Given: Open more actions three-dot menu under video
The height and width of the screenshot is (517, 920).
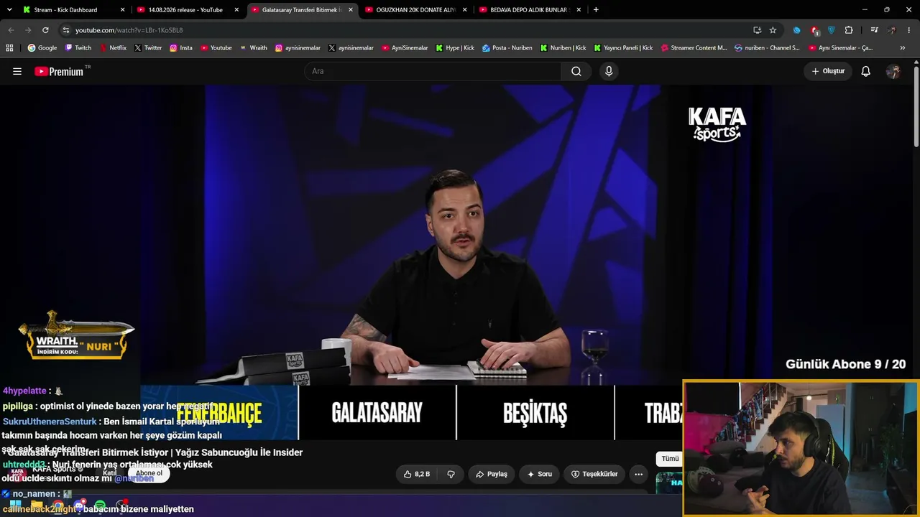Looking at the screenshot, I should pos(638,474).
